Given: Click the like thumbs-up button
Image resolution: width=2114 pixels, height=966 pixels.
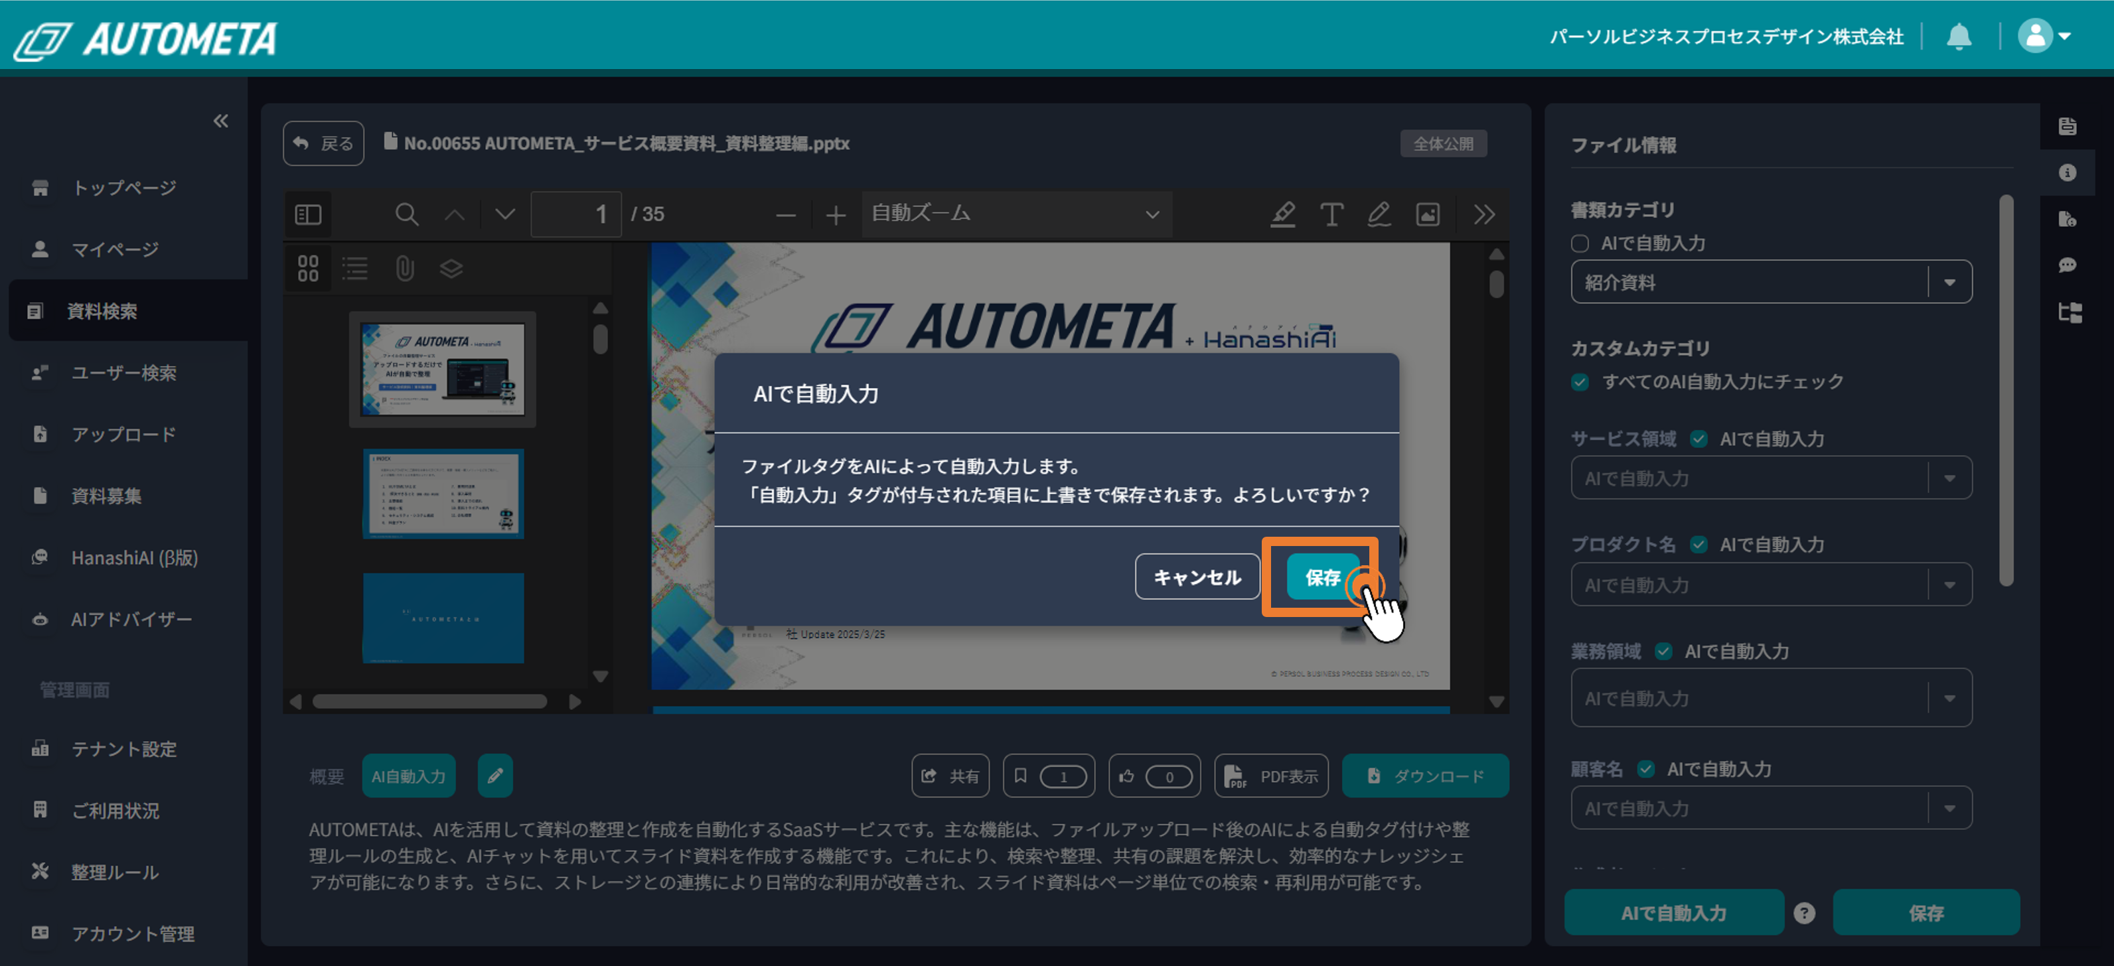Looking at the screenshot, I should [x=1155, y=776].
